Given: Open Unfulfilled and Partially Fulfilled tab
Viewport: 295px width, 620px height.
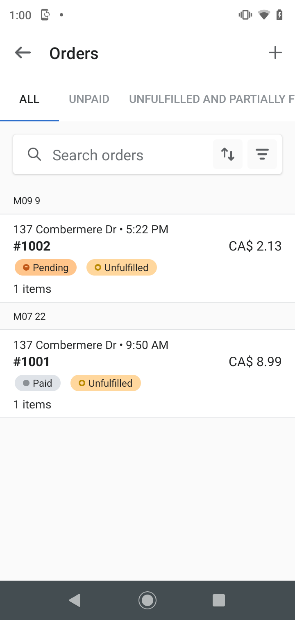Looking at the screenshot, I should click(211, 99).
